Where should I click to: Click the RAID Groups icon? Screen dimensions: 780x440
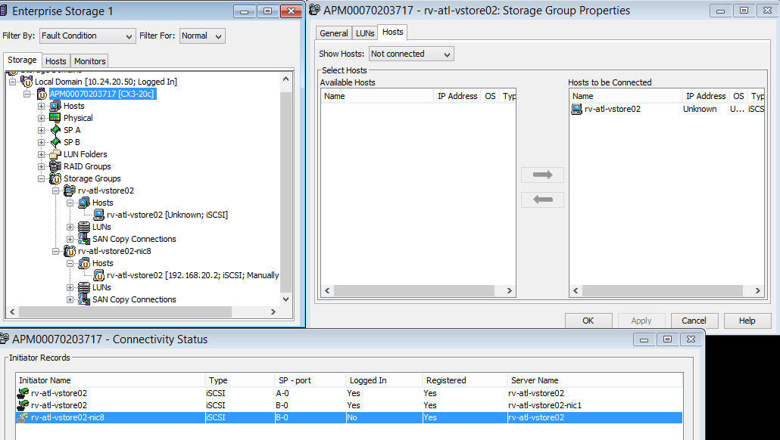coord(55,166)
